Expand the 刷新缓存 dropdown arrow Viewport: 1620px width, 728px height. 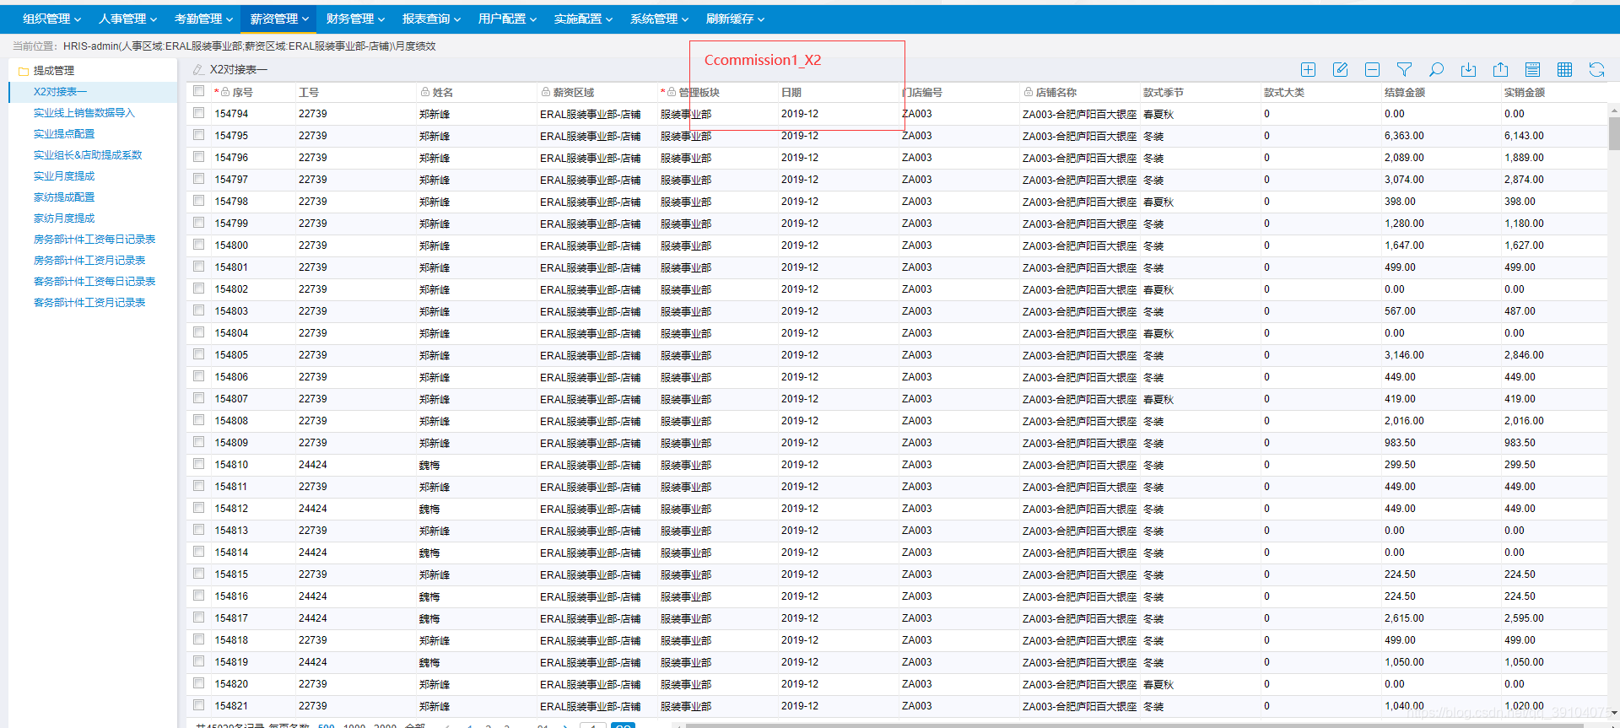(x=761, y=19)
